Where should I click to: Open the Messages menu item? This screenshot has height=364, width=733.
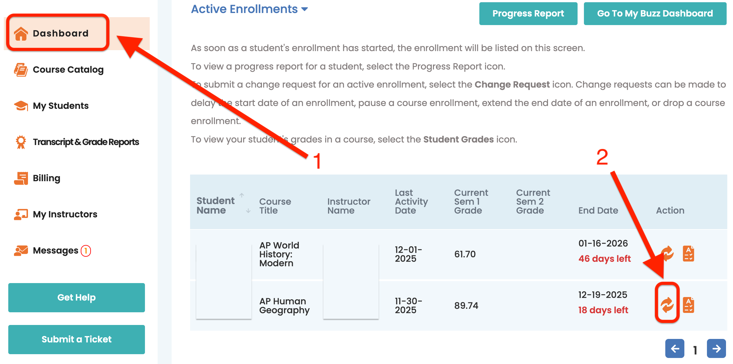pyautogui.click(x=56, y=251)
